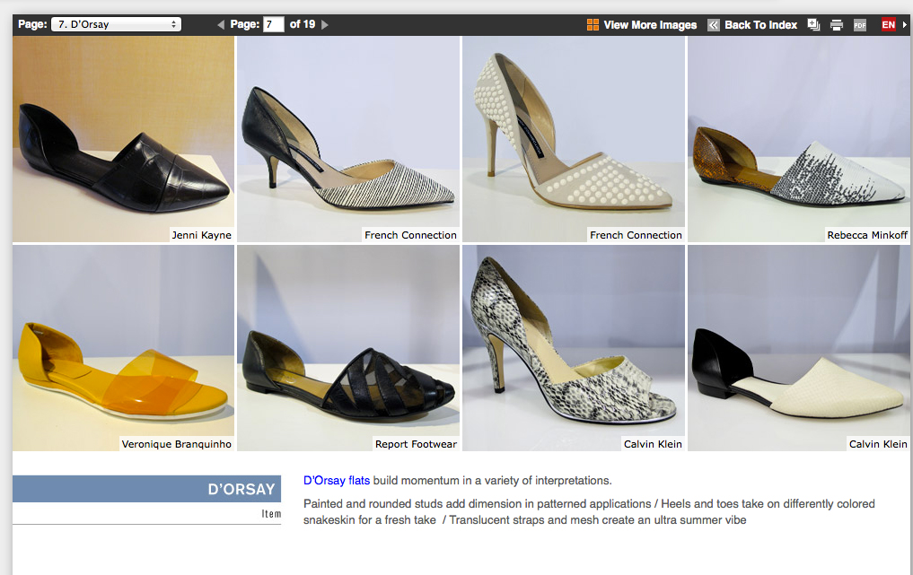913x575 pixels.
Task: Click the D'ORSAY section heading banner
Action: tap(146, 489)
